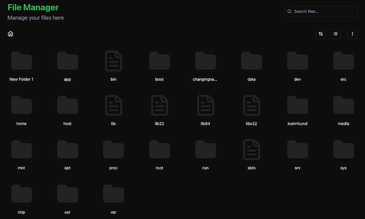This screenshot has width=365, height=219.
Task: Open the host folder
Action: point(67,105)
